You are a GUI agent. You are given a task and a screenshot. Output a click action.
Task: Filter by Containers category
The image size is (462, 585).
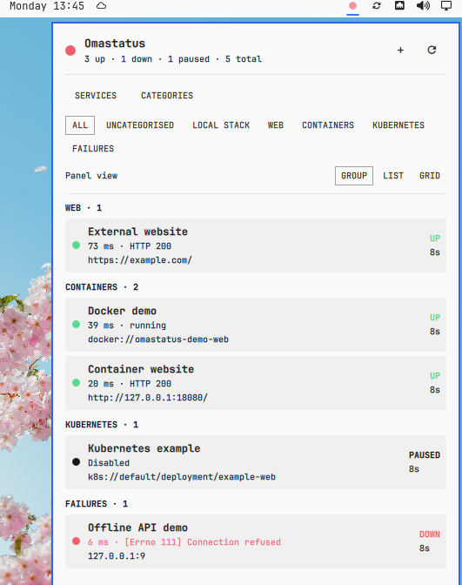click(x=328, y=125)
